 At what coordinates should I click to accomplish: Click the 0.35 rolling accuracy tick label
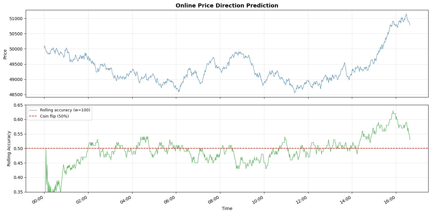click(18, 192)
